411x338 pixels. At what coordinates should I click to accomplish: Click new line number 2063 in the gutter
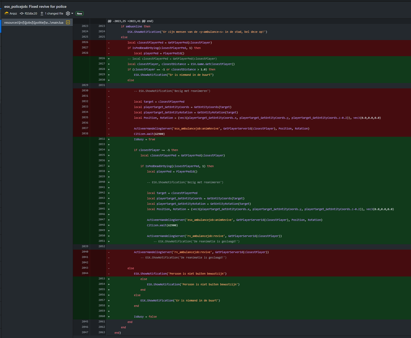pyautogui.click(x=102, y=332)
